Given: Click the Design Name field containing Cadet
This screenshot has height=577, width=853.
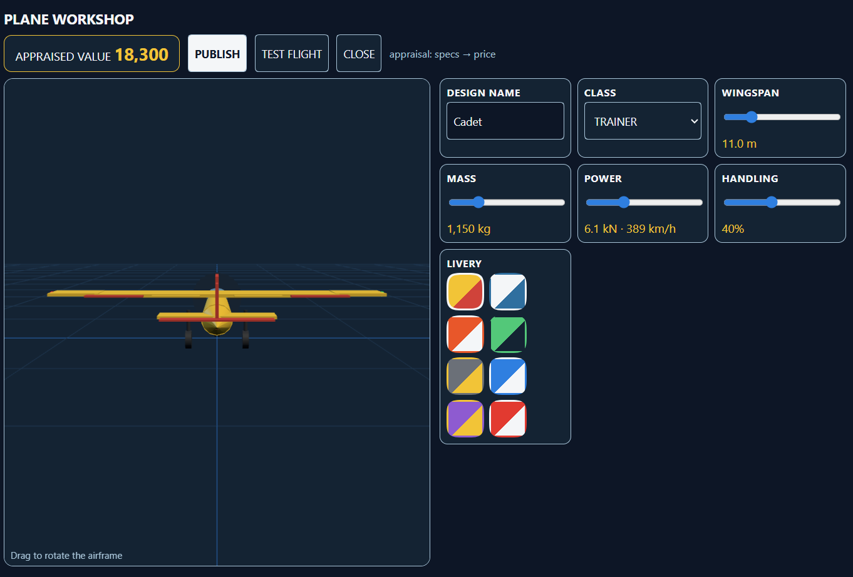Looking at the screenshot, I should pos(505,121).
